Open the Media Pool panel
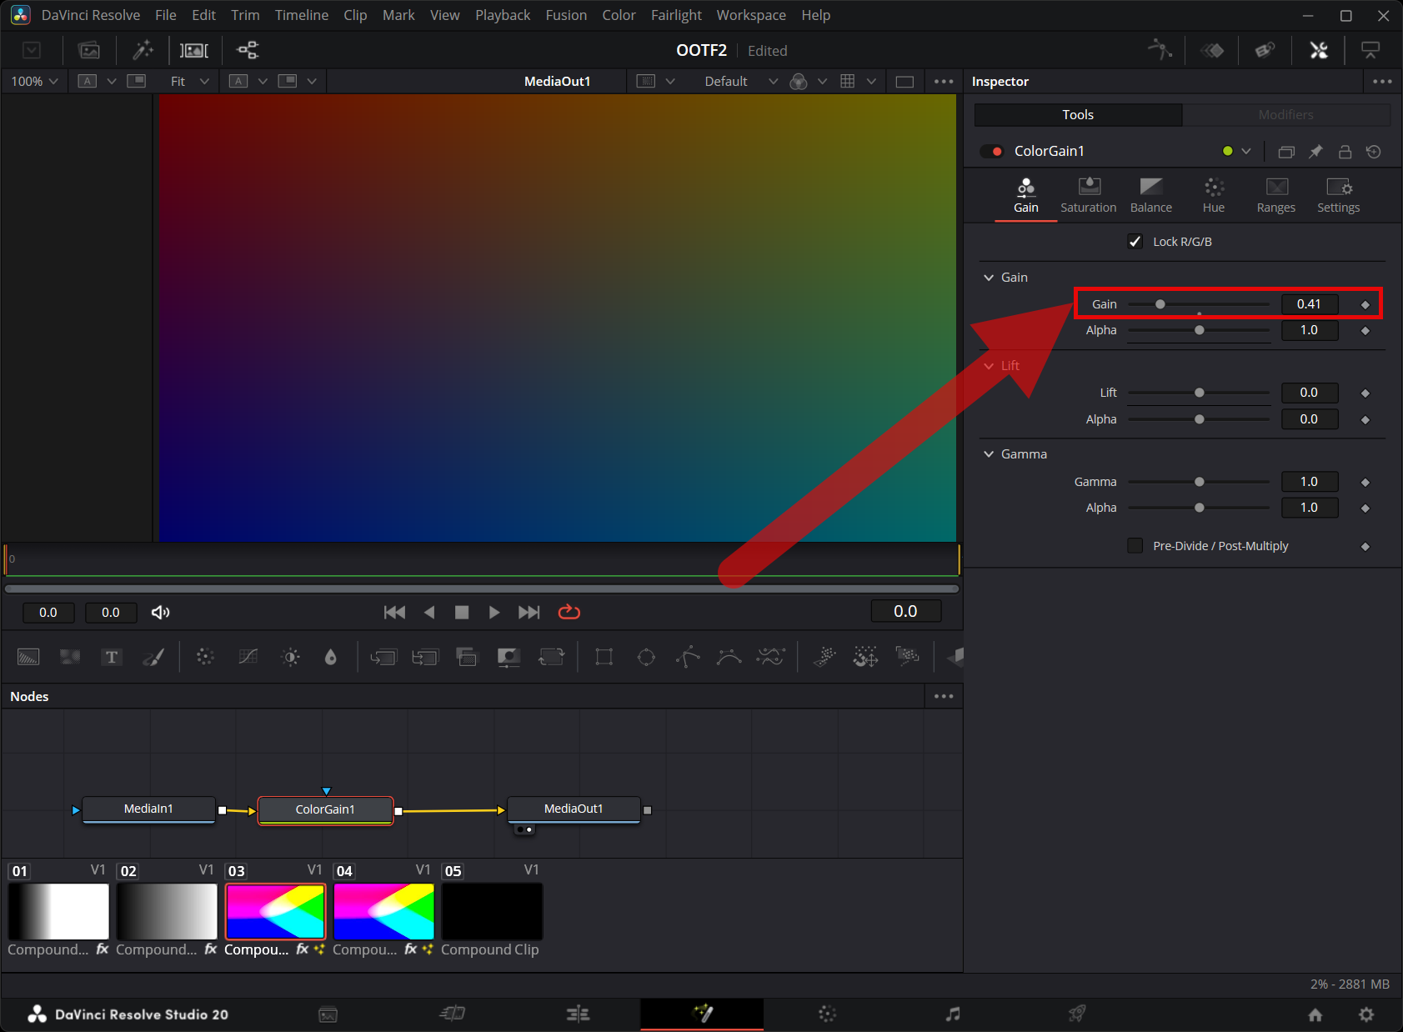Image resolution: width=1403 pixels, height=1032 pixels. click(89, 50)
